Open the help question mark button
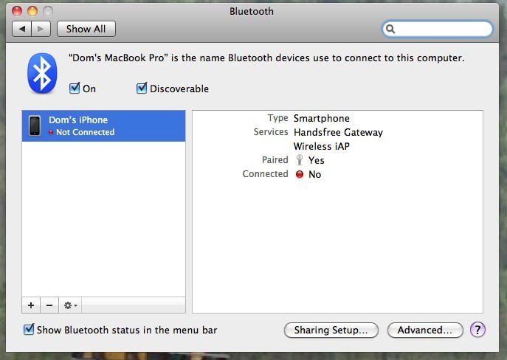 click(x=478, y=330)
